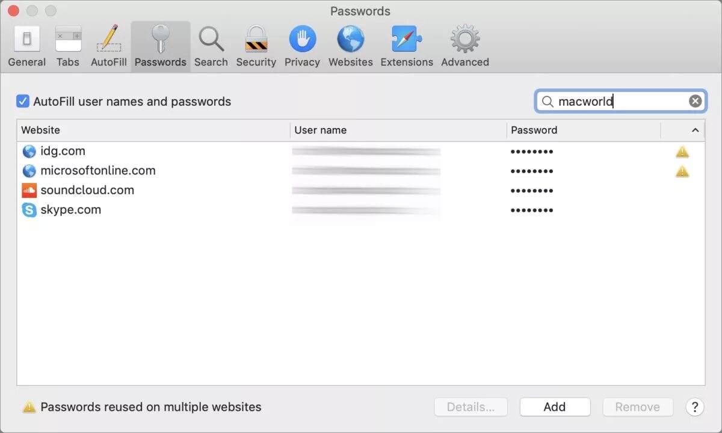The image size is (722, 433).
Task: Open the Security padlock pane
Action: [x=256, y=47]
